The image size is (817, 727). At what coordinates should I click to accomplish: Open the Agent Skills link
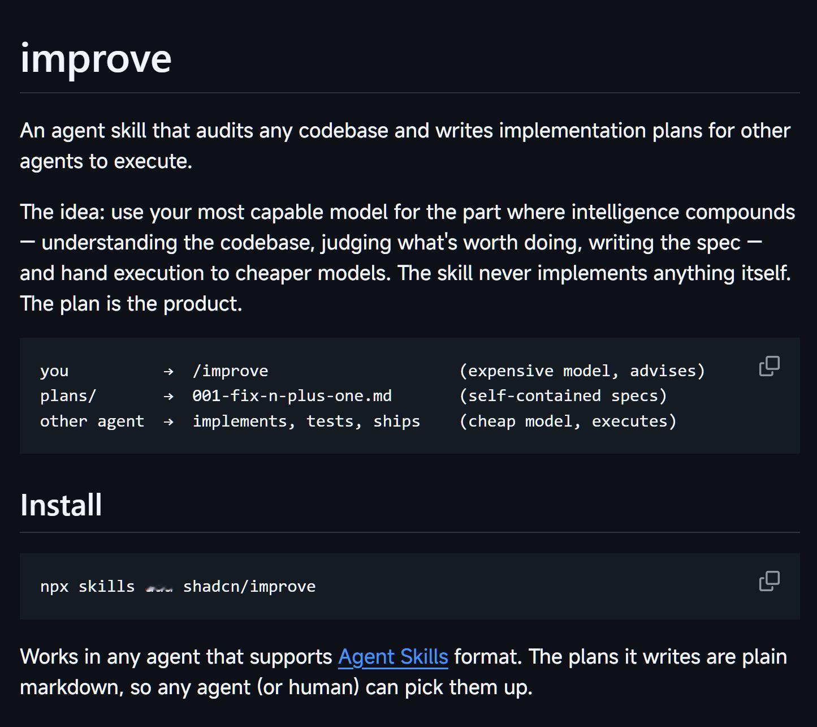coord(393,657)
